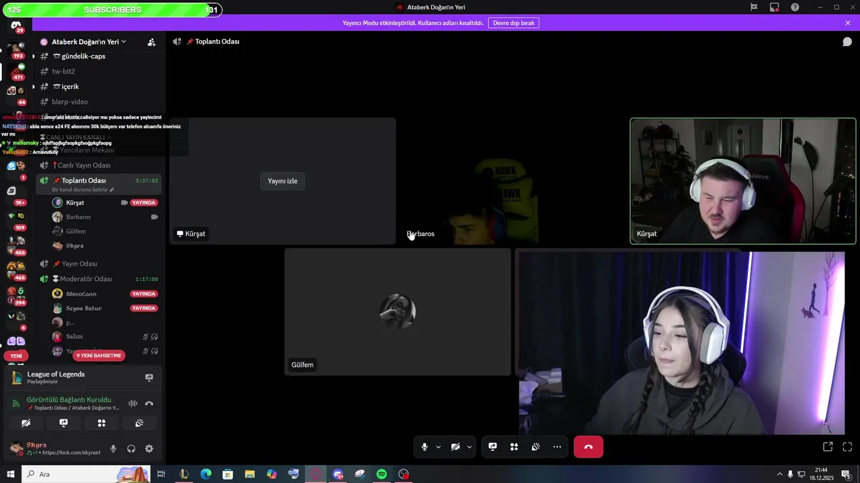
Task: Toggle camera in the sidebar voice panel
Action: coord(26,423)
